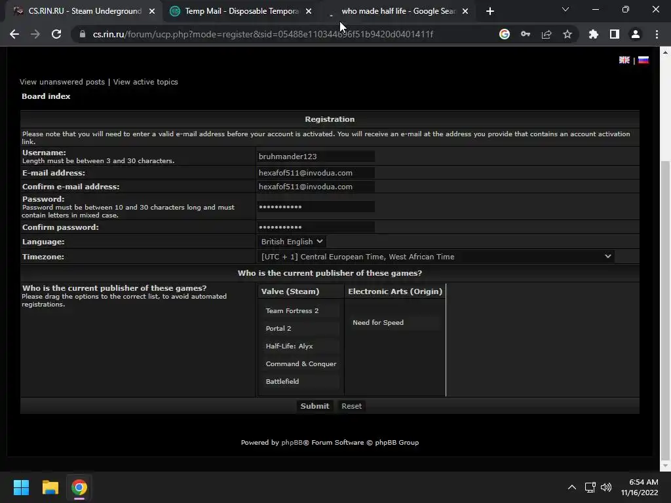Image resolution: width=671 pixels, height=503 pixels.
Task: Bookmark this page with the star icon
Action: tap(567, 34)
